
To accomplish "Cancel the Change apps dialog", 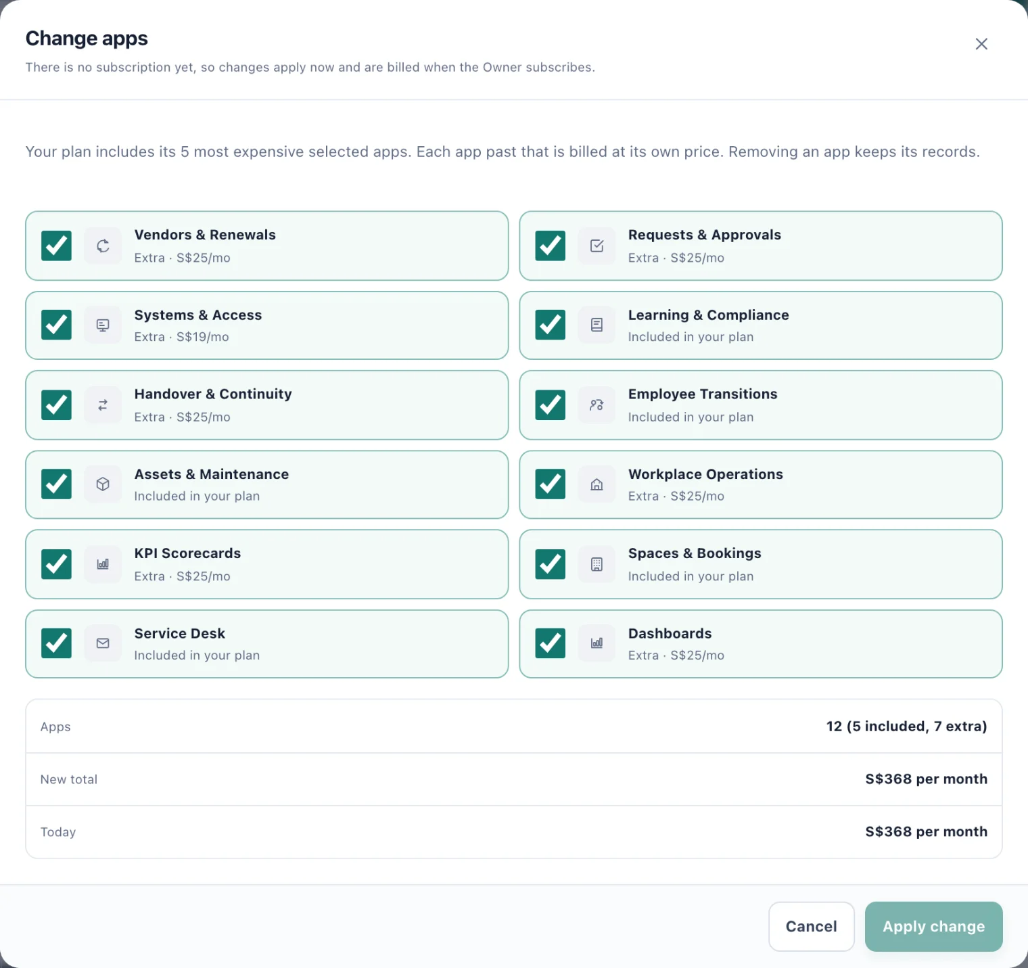I will click(x=812, y=927).
